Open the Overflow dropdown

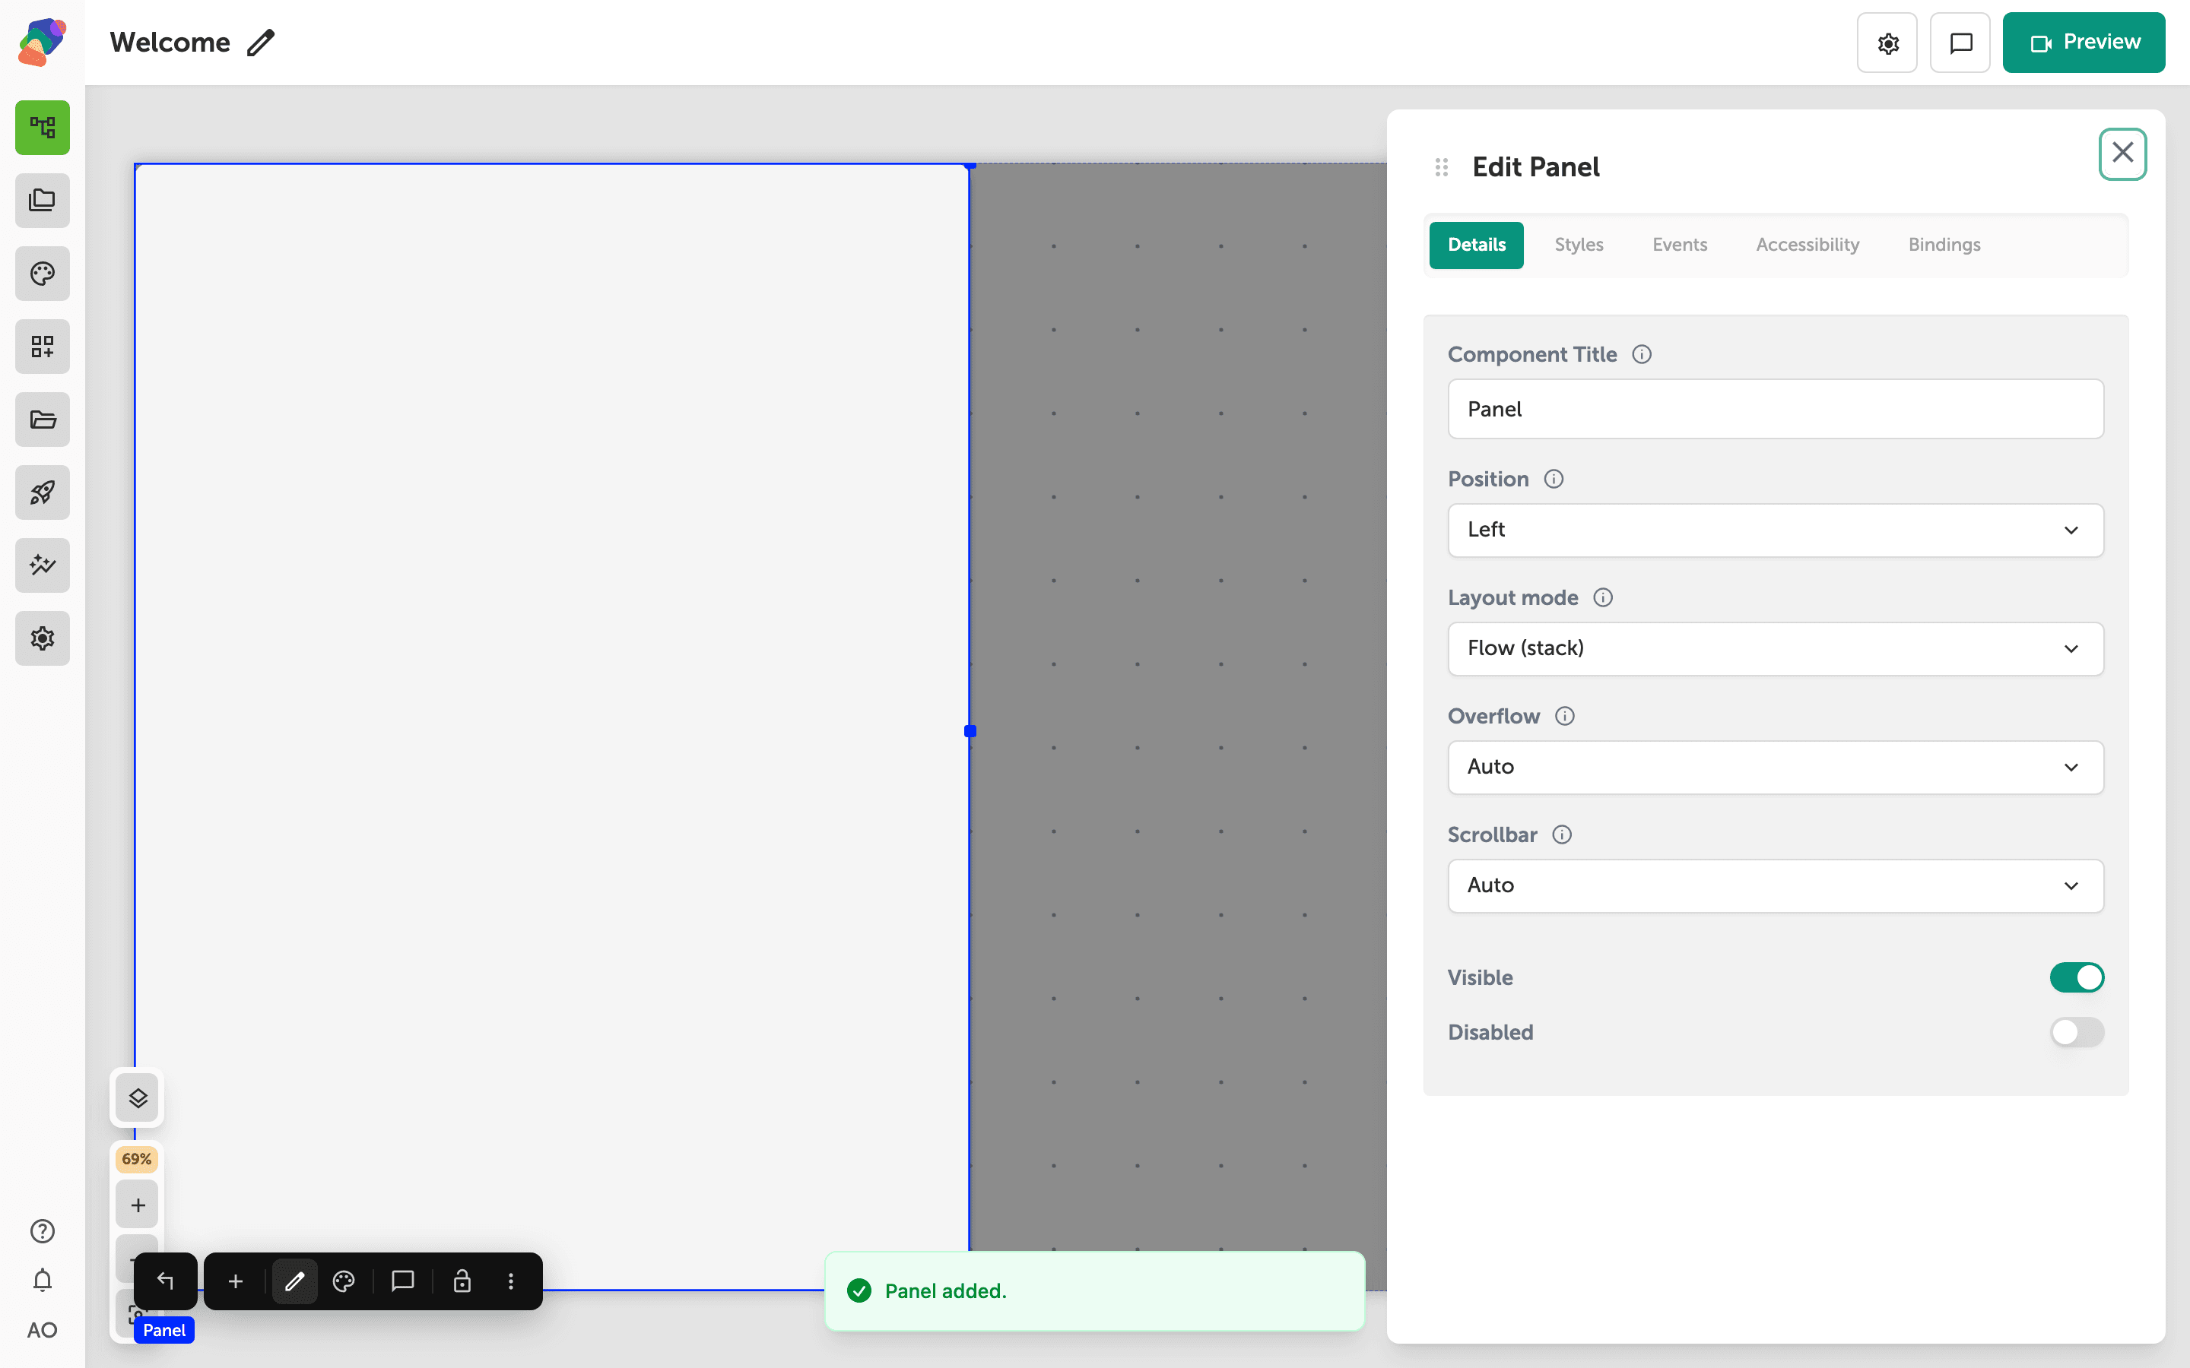pos(1776,768)
